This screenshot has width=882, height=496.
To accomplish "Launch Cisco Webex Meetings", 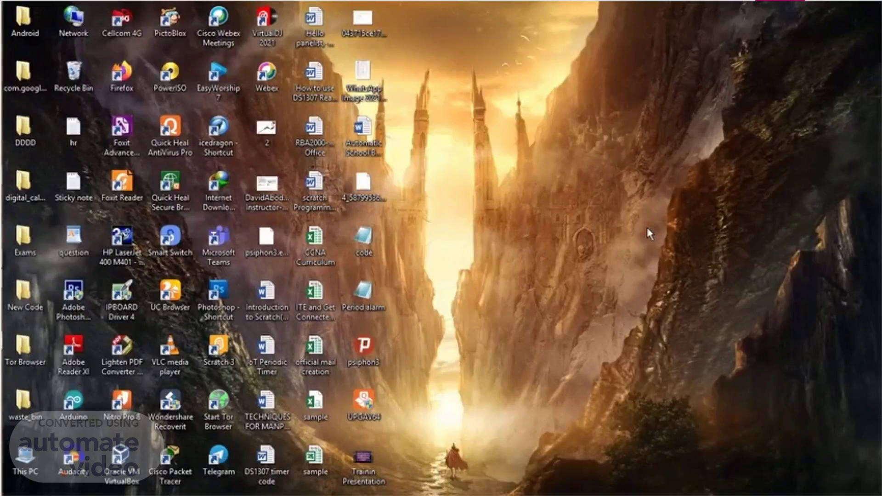I will [218, 26].
